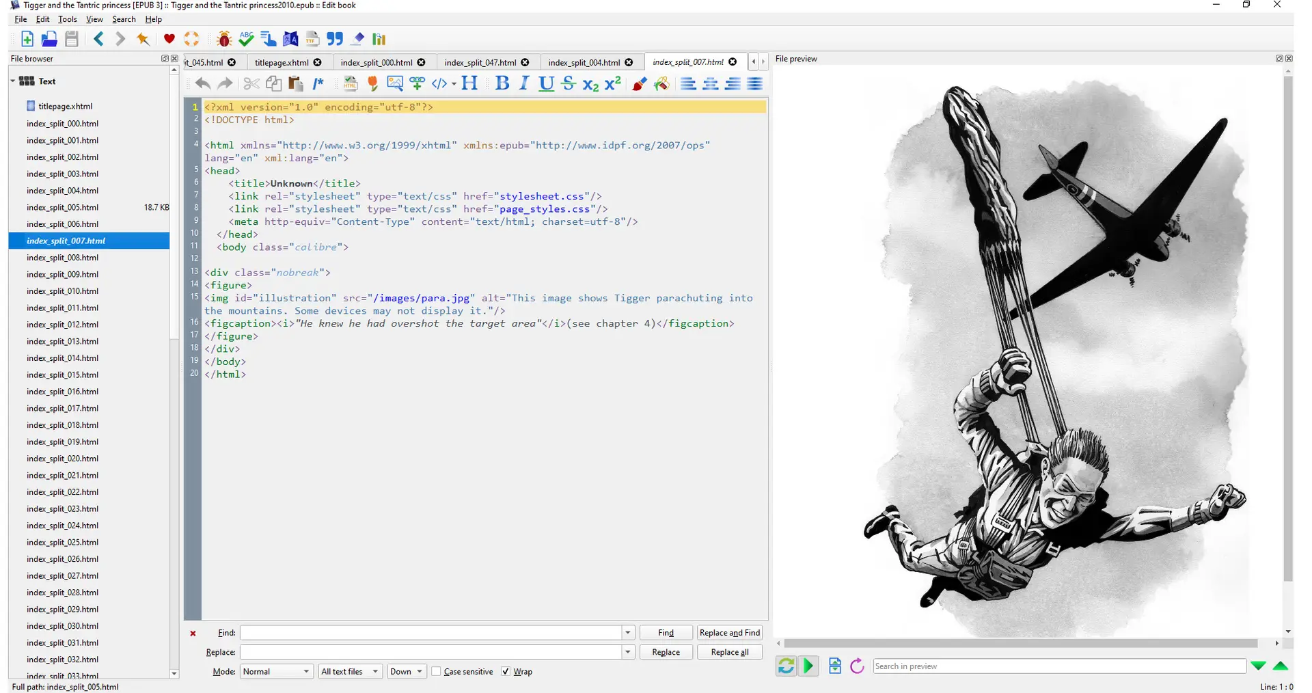Enable the Case sensitive checkbox
The width and height of the screenshot is (1312, 693).
[436, 672]
